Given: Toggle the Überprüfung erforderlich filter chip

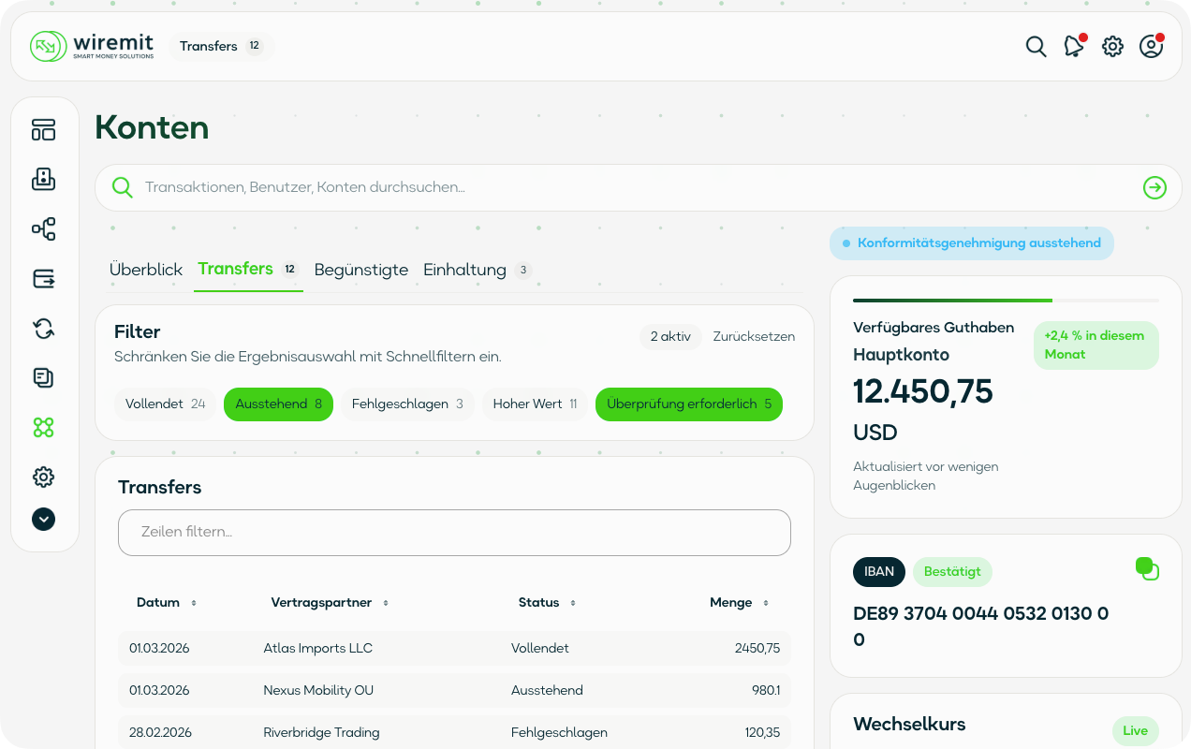Looking at the screenshot, I should click(689, 404).
